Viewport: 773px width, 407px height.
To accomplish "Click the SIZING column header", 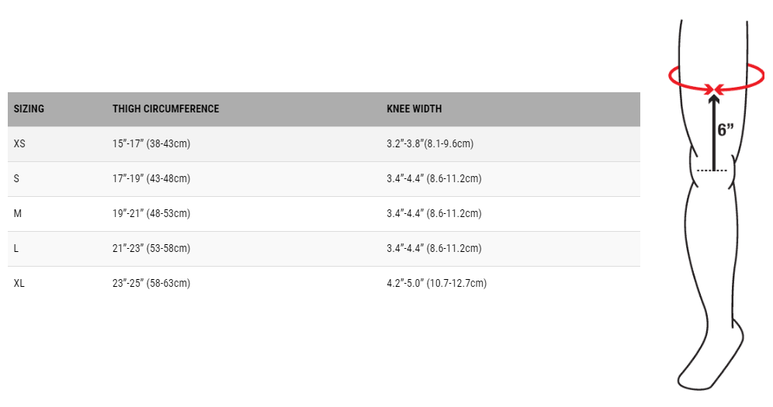I will (x=29, y=109).
